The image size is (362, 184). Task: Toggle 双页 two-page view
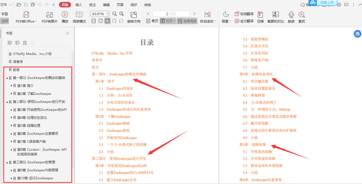(168, 21)
